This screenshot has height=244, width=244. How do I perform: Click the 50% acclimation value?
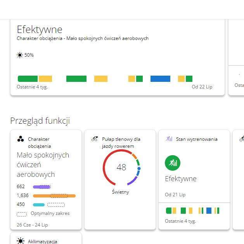tap(29, 55)
